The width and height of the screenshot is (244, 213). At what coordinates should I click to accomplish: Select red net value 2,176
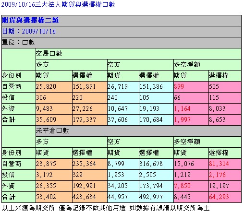[x=218, y=175]
